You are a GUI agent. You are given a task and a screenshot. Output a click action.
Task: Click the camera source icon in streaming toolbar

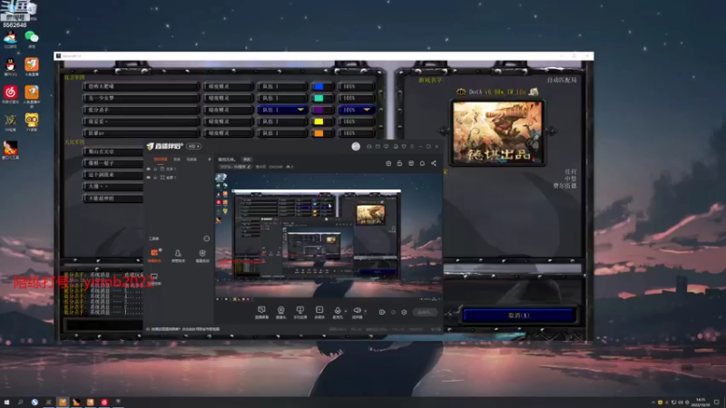coord(280,310)
